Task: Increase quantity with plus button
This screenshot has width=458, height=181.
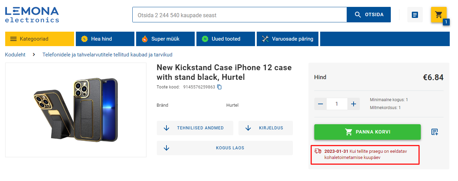Action: tap(354, 104)
